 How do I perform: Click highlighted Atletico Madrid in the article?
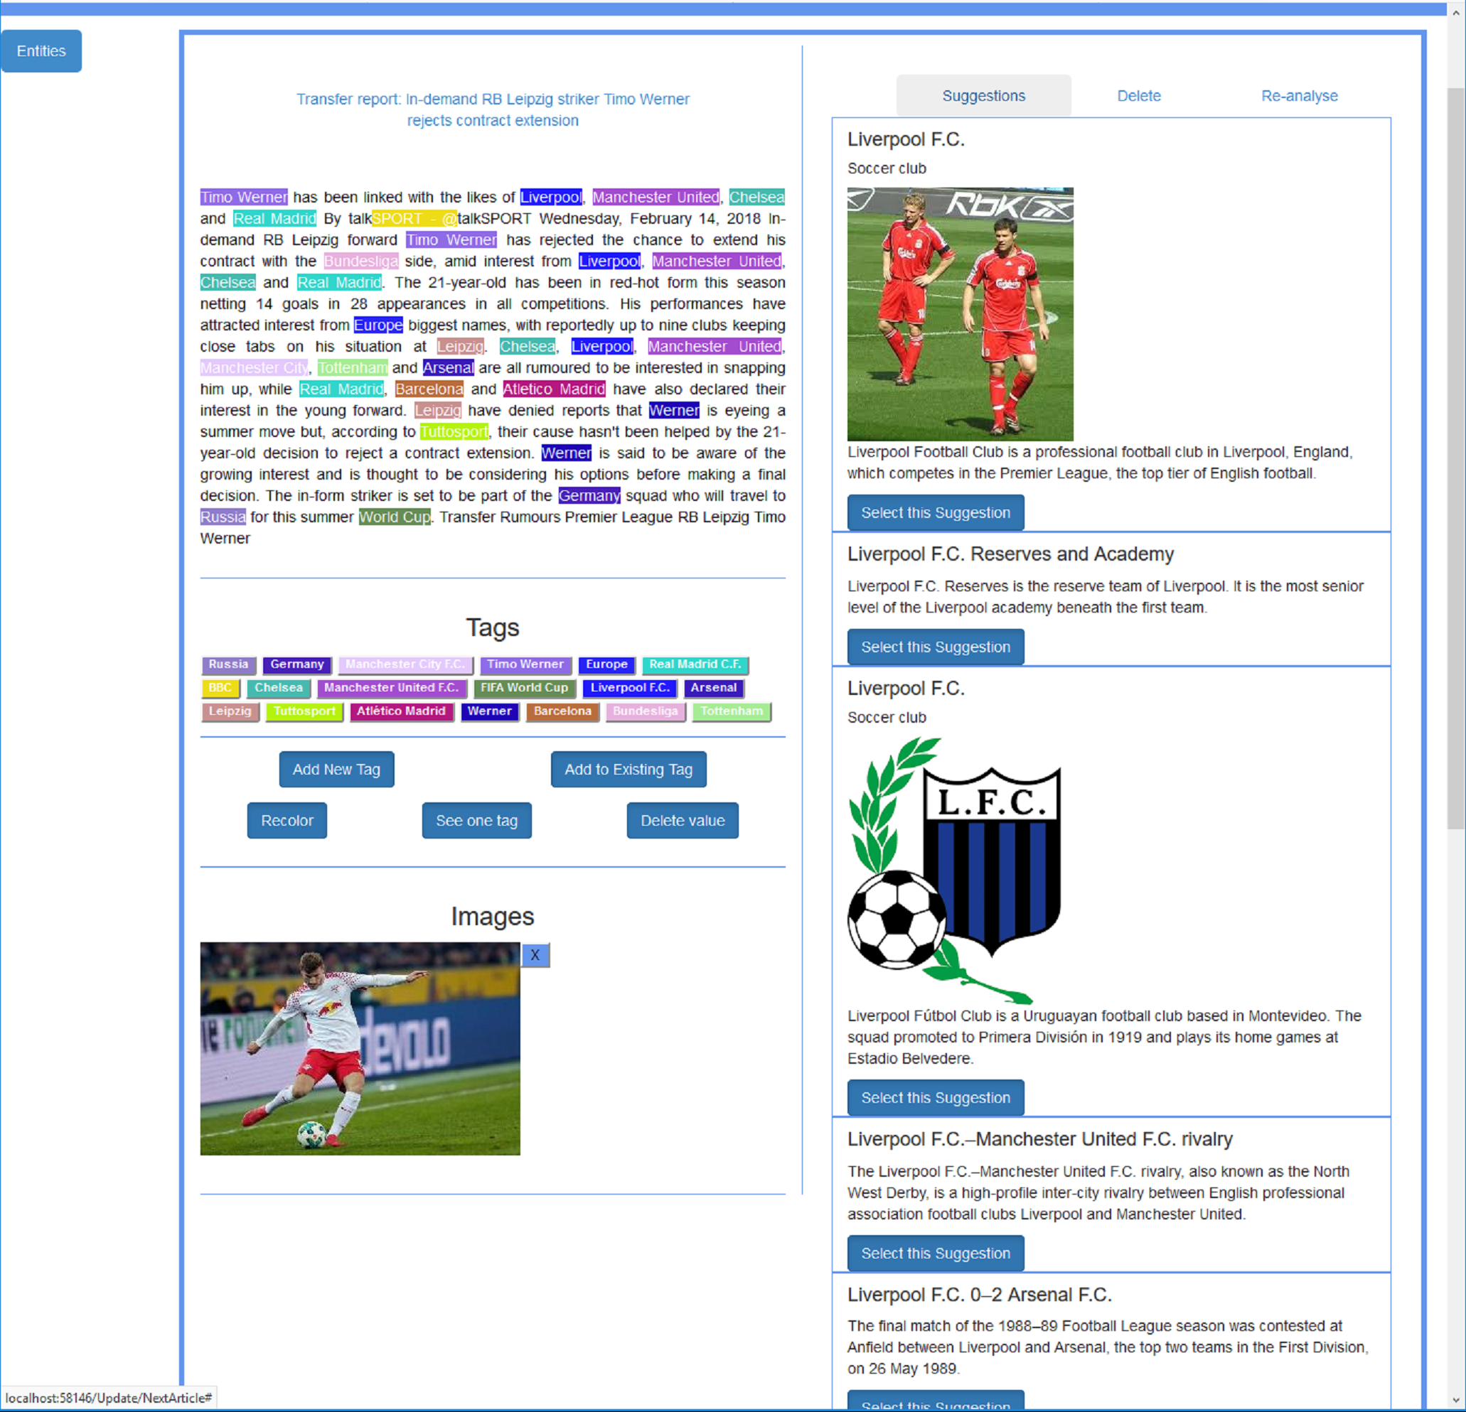554,389
